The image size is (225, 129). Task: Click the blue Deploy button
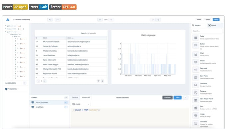click(x=216, y=20)
